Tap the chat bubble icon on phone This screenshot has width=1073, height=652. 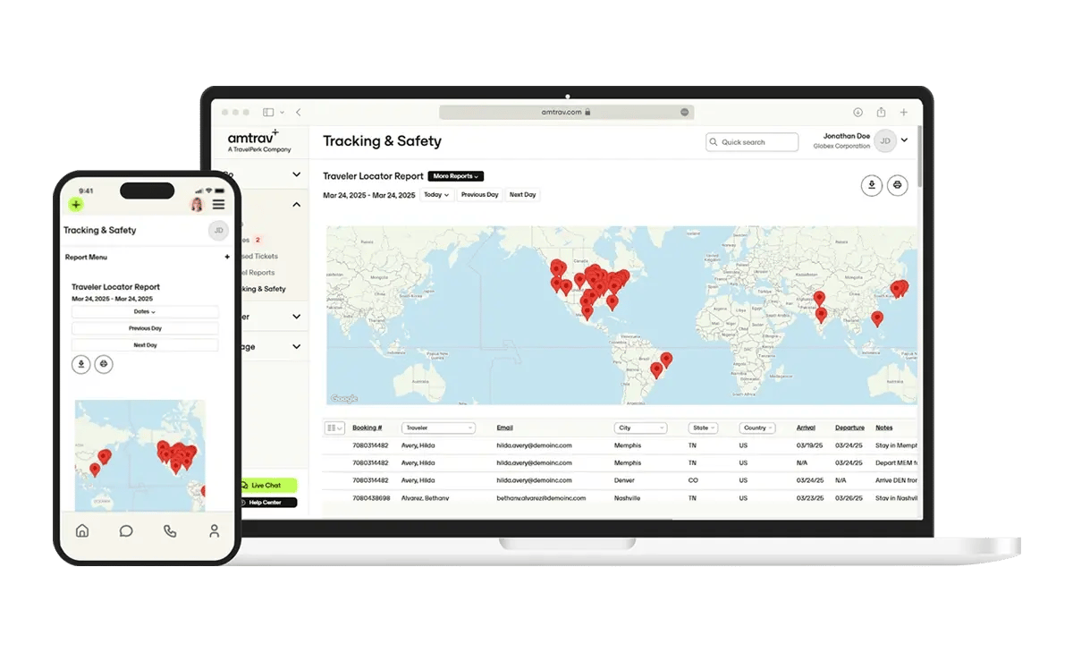126,530
